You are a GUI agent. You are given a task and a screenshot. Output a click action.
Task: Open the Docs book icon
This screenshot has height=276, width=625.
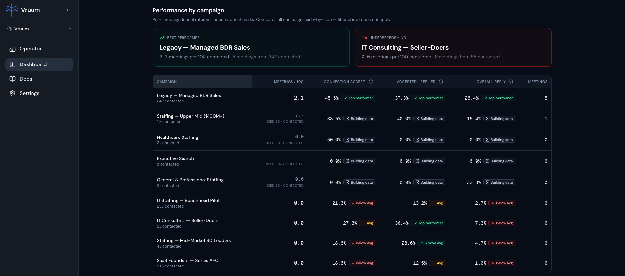[x=12, y=79]
